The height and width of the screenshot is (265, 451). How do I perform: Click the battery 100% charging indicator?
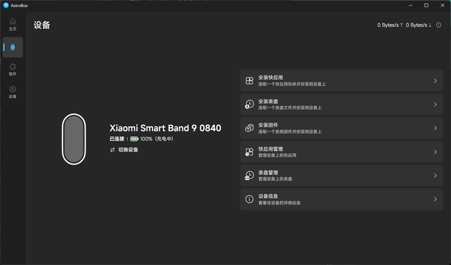pos(151,139)
